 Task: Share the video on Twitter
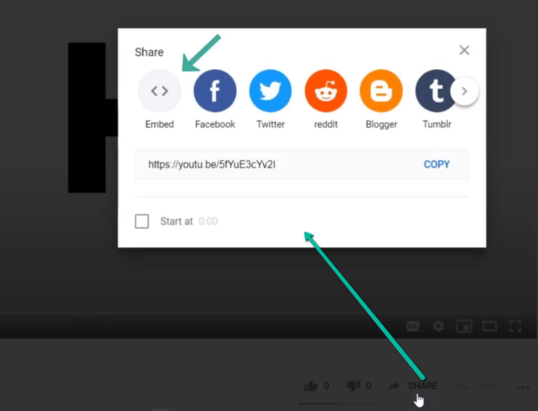click(x=270, y=91)
